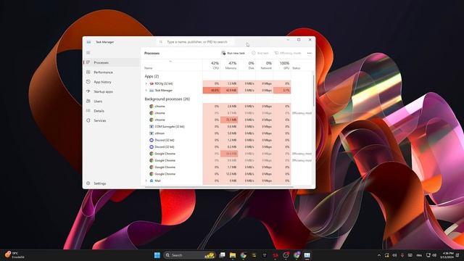
Task: Sort by the GPU column header
Action: (282, 65)
